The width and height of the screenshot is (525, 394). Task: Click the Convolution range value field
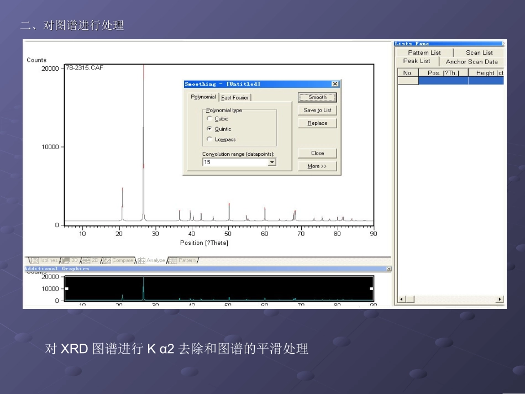(x=236, y=162)
